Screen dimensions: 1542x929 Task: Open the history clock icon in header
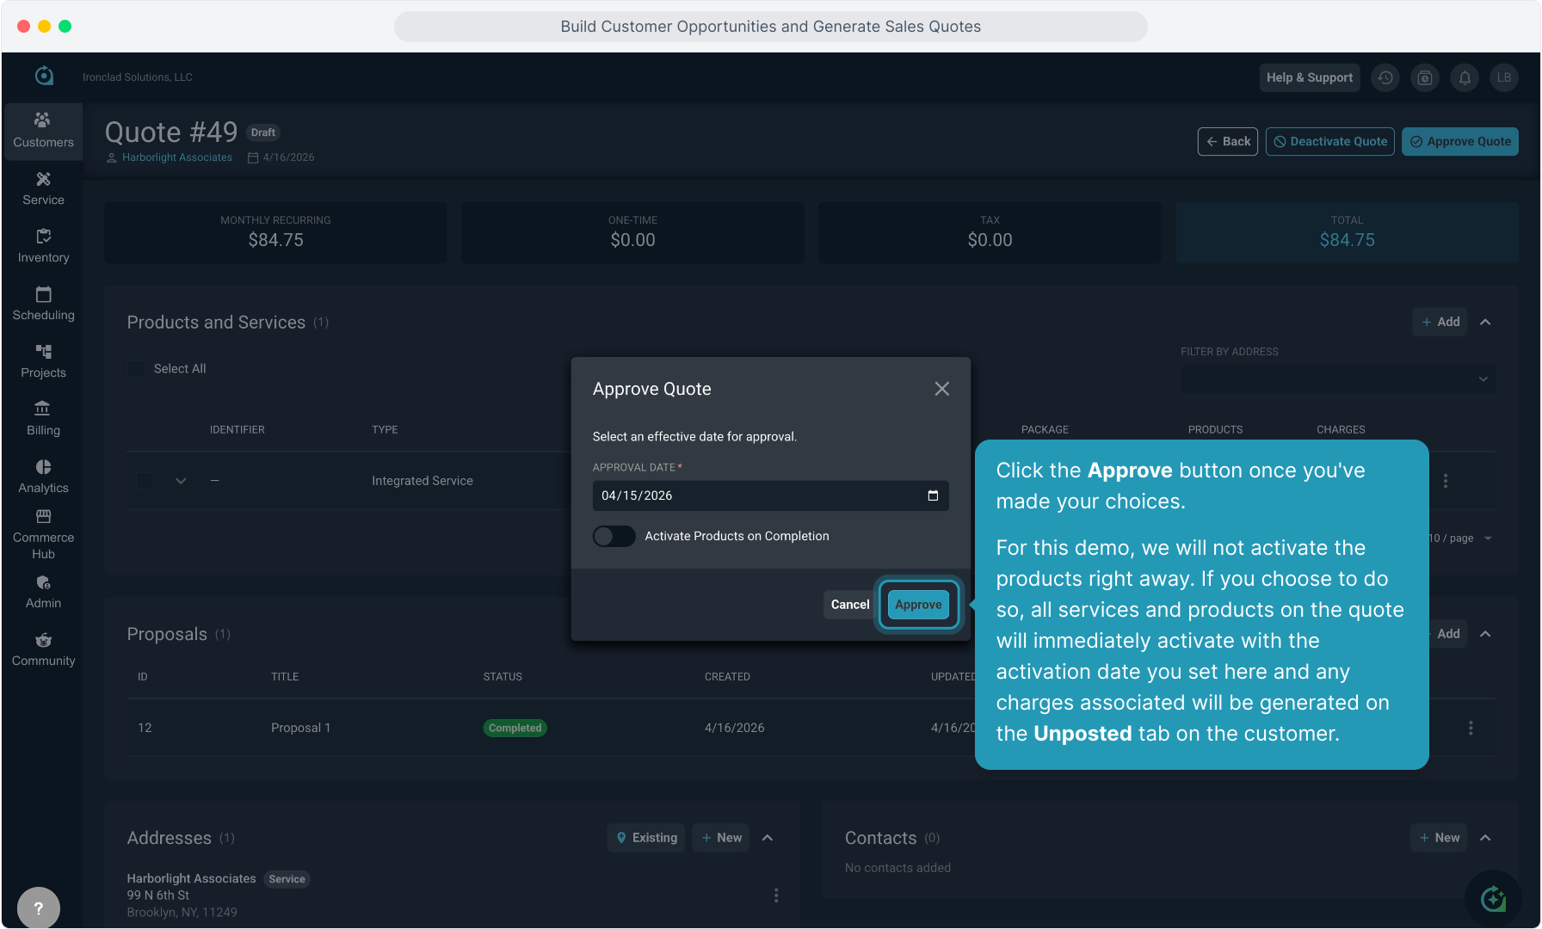coord(1385,77)
